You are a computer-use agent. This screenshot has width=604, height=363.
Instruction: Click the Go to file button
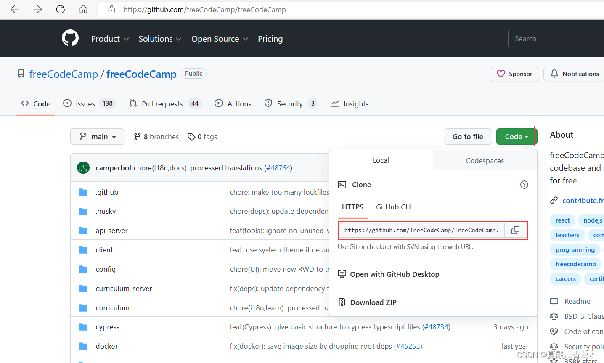tap(468, 136)
